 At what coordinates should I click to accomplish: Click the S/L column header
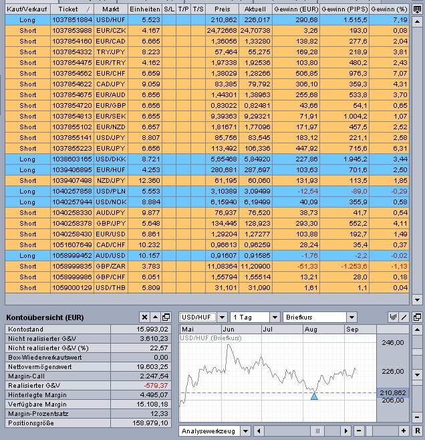click(169, 9)
